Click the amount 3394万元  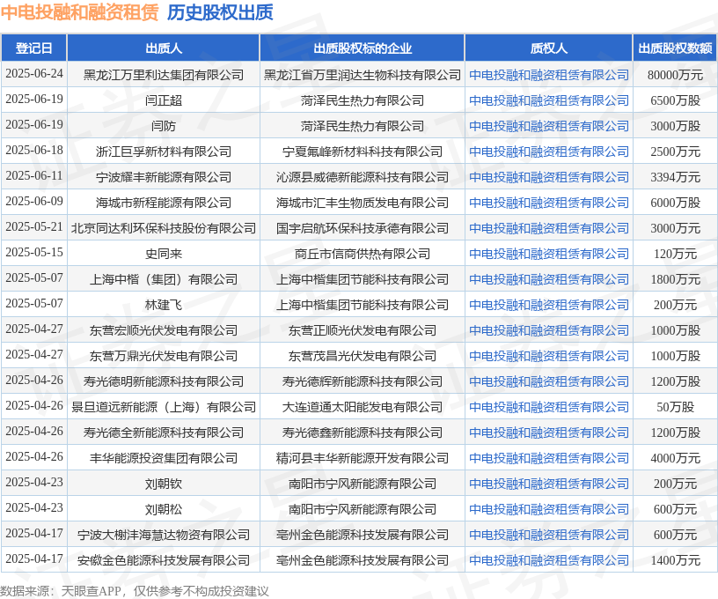coord(675,177)
